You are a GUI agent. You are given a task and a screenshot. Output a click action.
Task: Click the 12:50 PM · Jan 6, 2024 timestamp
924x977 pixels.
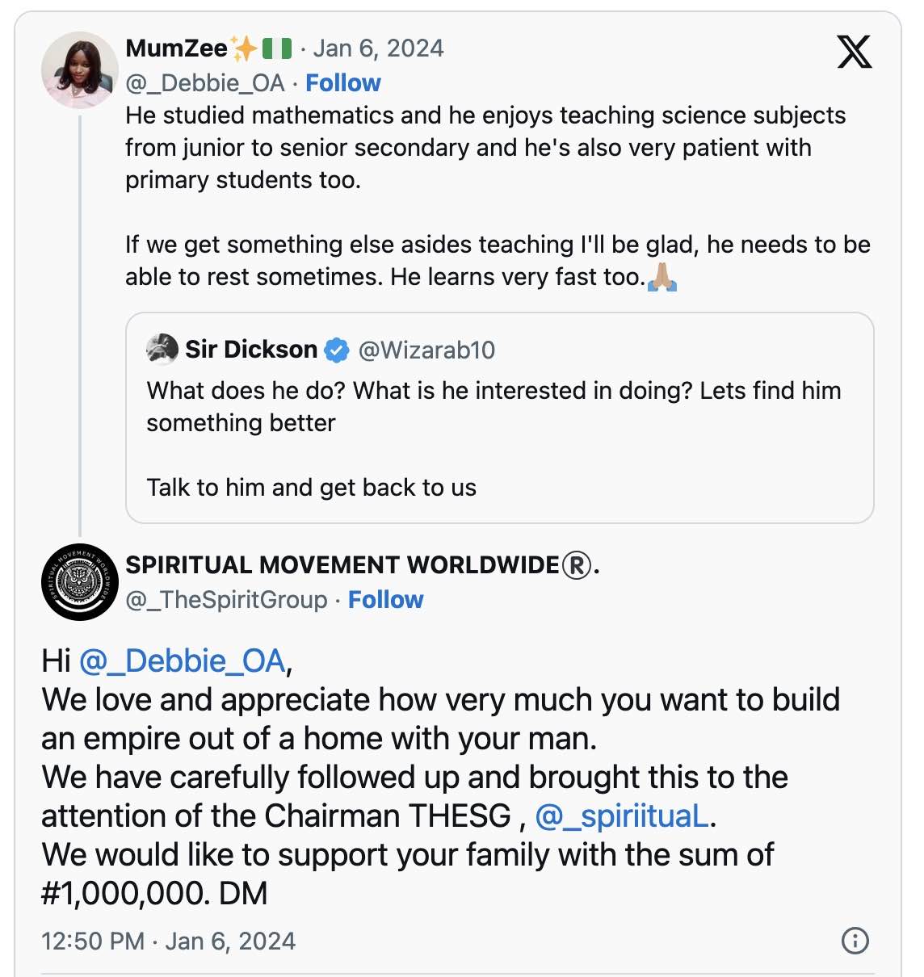click(168, 941)
